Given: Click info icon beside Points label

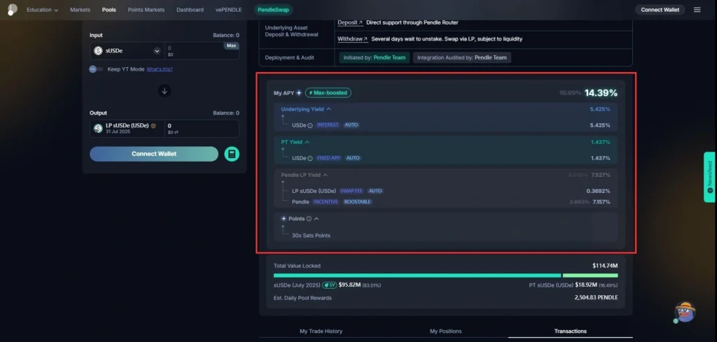Looking at the screenshot, I should point(309,219).
